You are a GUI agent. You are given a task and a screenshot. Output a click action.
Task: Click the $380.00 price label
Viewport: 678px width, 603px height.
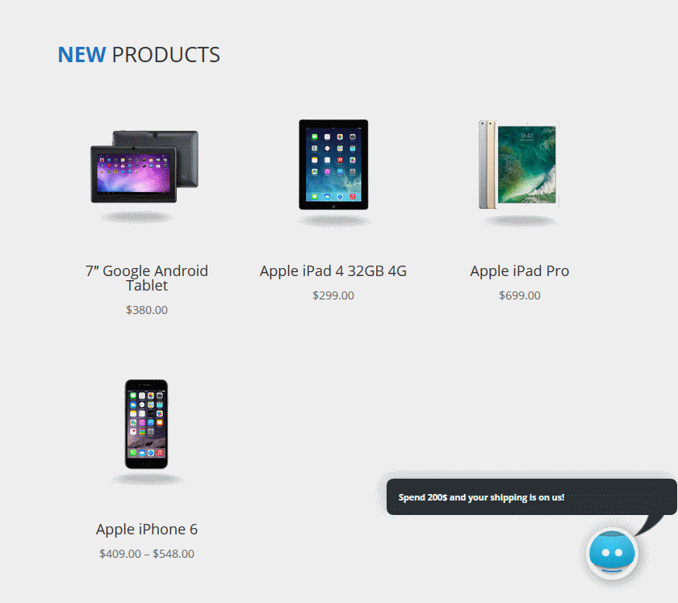(x=147, y=310)
